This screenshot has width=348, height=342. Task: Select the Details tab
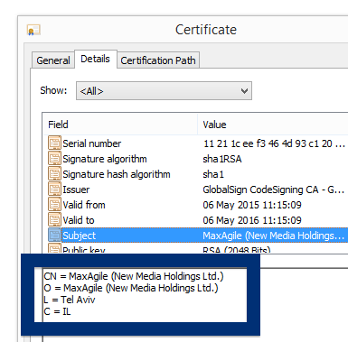95,59
